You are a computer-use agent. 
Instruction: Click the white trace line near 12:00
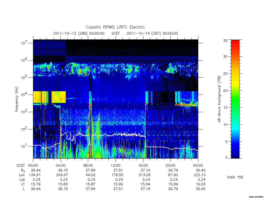116,135
